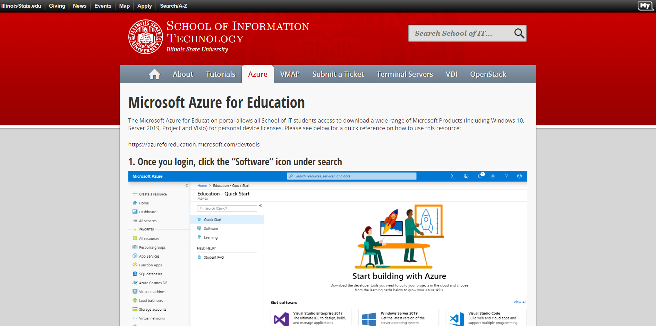
Task: Click the Home breadcrumb link
Action: [x=202, y=186]
